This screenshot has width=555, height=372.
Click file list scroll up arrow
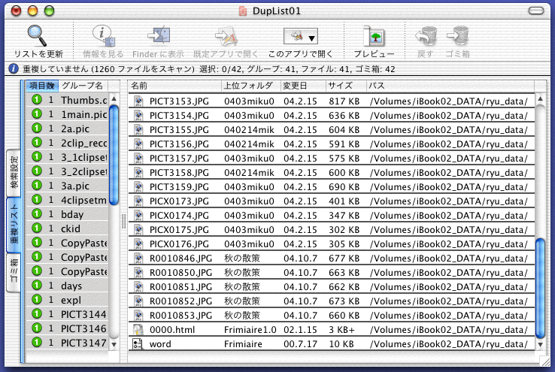click(540, 98)
